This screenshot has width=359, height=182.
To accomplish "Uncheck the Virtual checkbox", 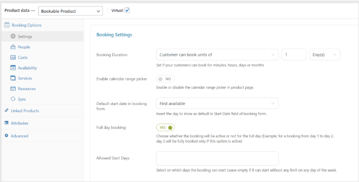I will point(127,10).
